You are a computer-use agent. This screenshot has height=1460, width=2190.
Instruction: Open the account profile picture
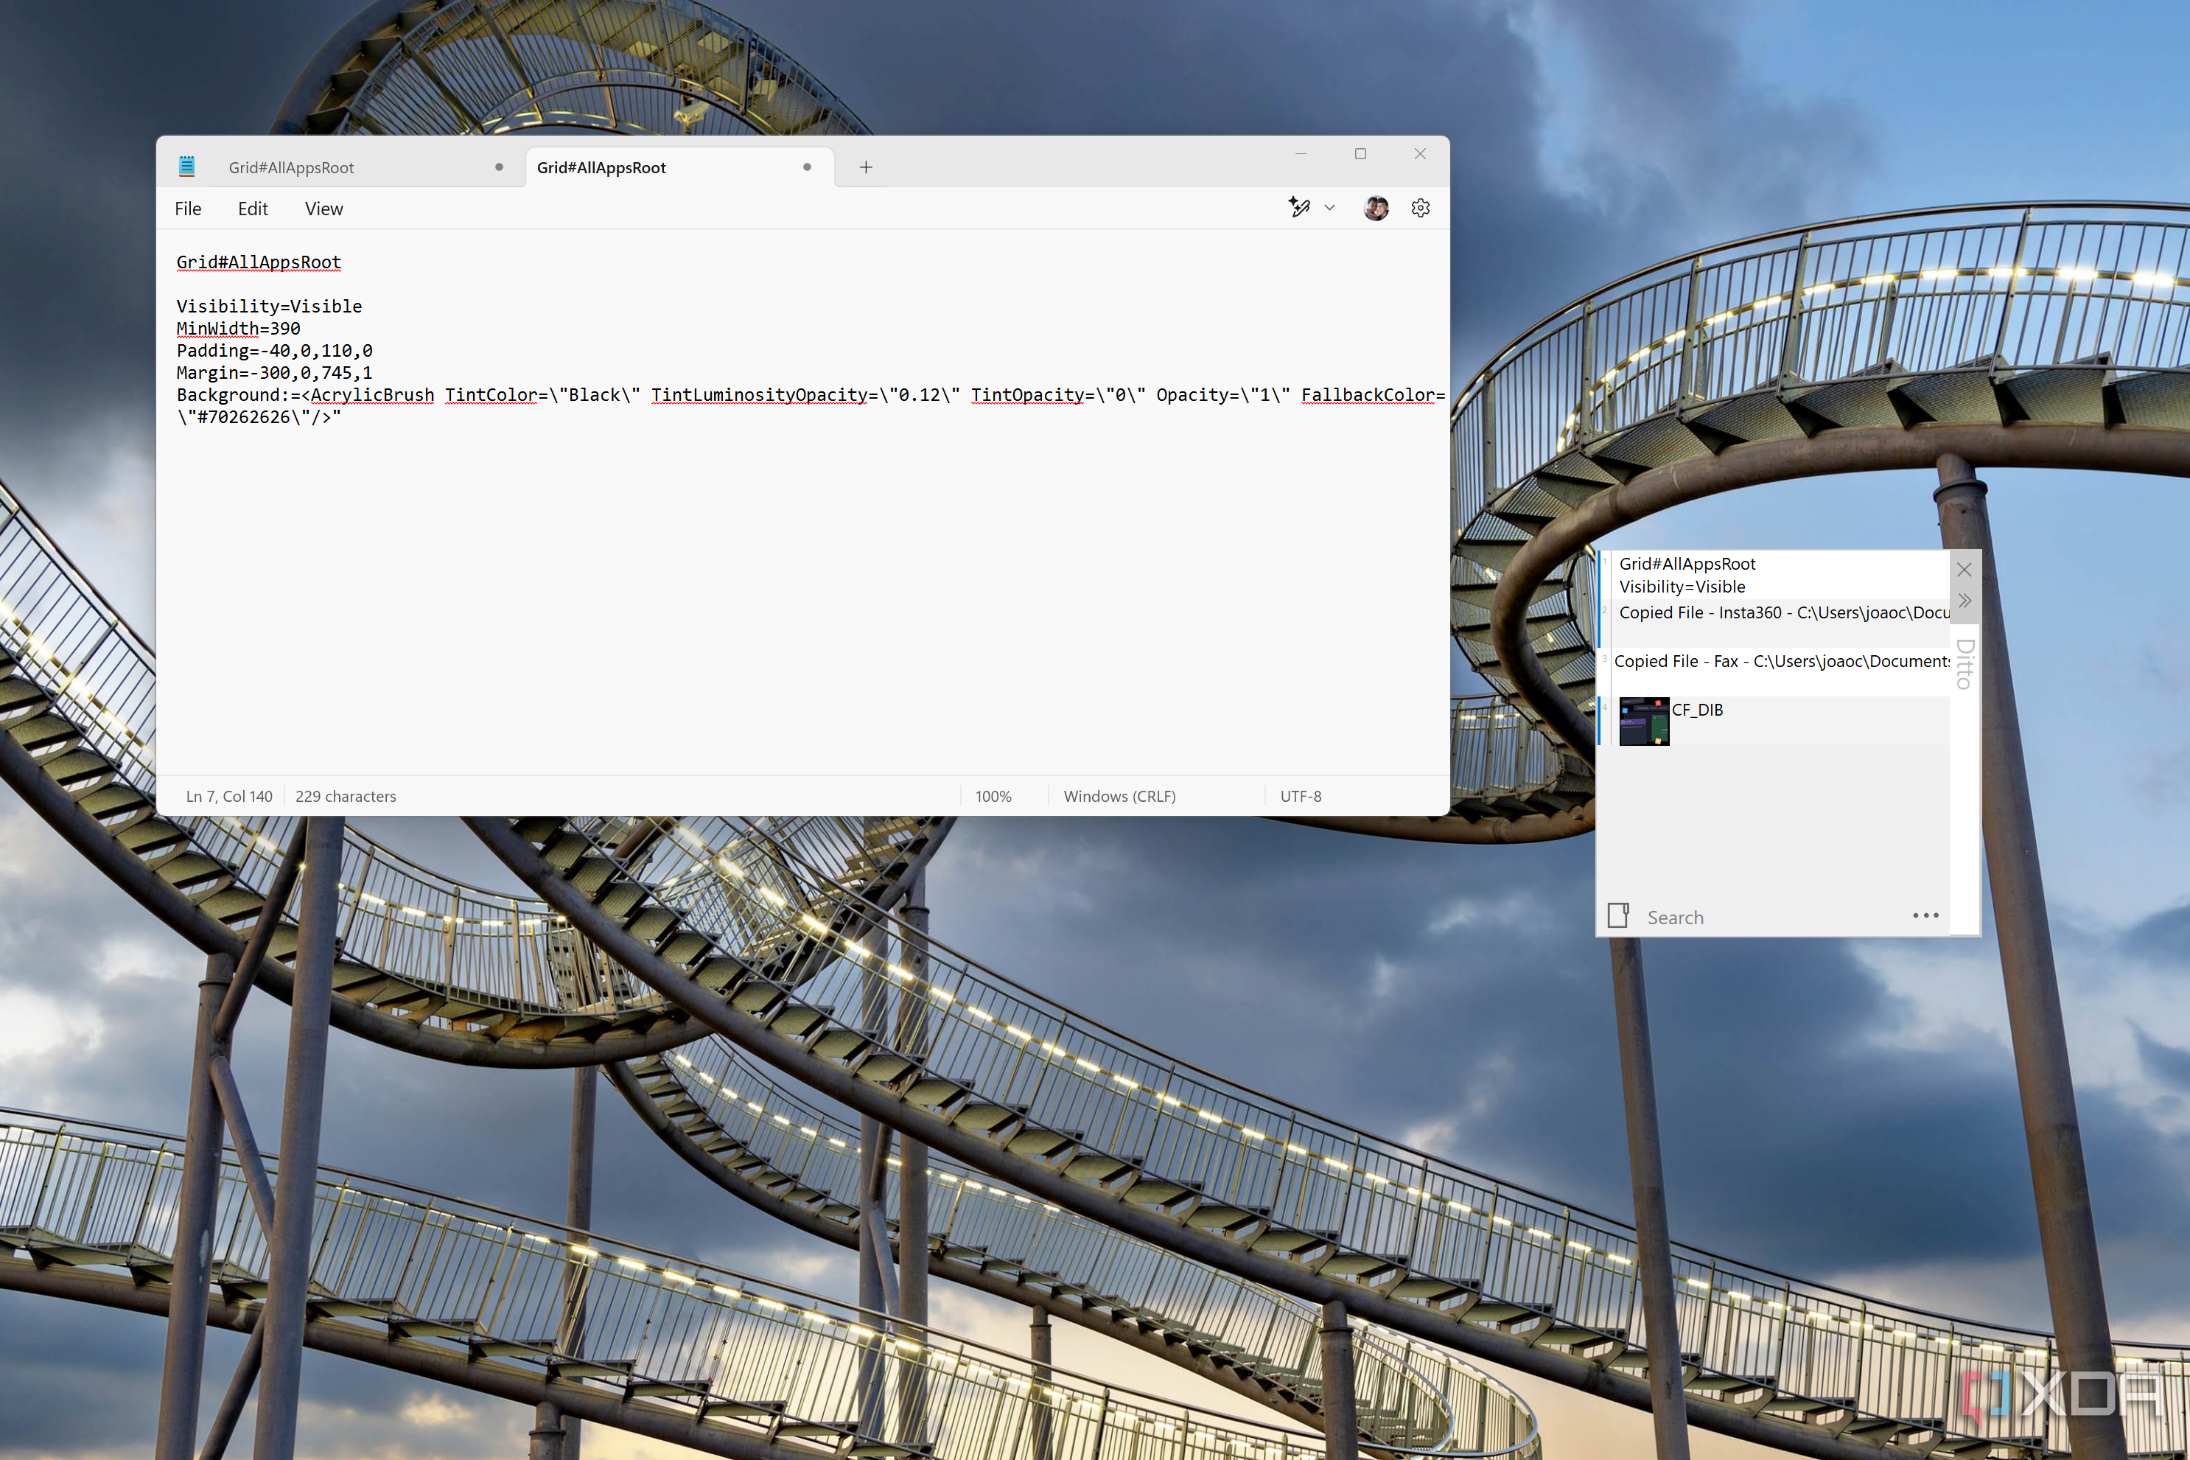click(x=1376, y=208)
